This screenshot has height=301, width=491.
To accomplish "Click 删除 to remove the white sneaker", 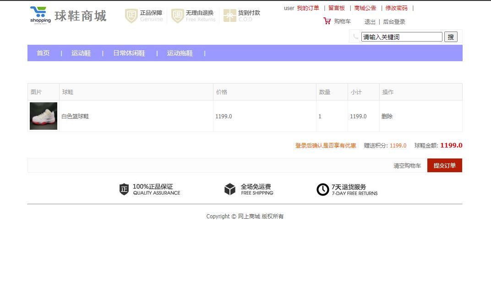I will 387,116.
